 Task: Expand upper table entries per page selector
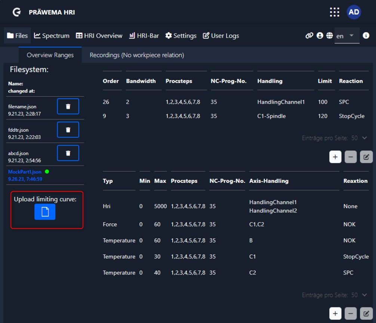pos(364,138)
